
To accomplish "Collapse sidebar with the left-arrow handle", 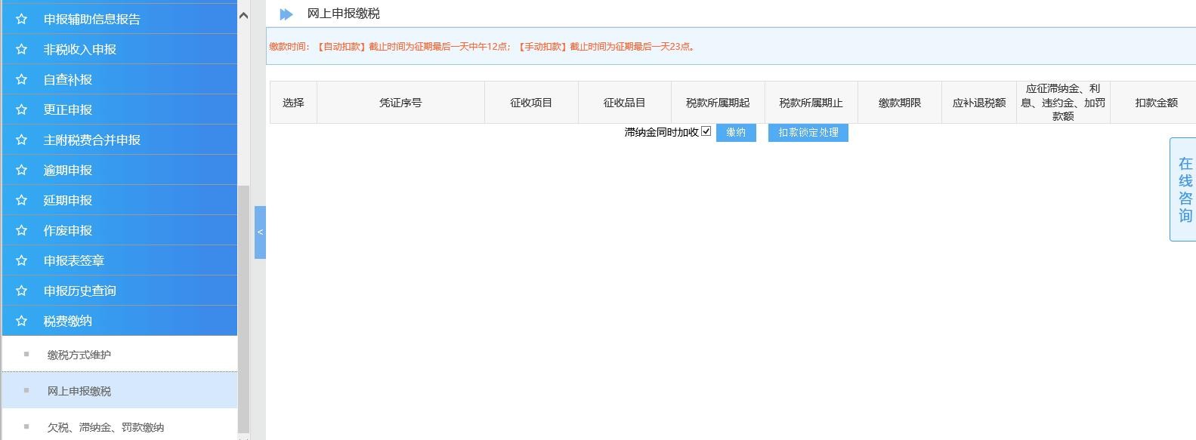I will coord(260,232).
